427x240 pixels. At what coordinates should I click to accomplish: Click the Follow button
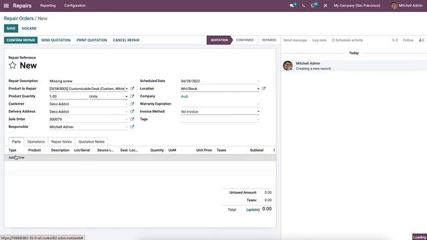click(408, 40)
